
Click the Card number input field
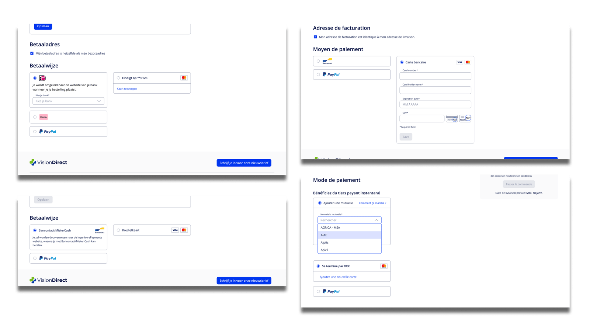coord(435,76)
